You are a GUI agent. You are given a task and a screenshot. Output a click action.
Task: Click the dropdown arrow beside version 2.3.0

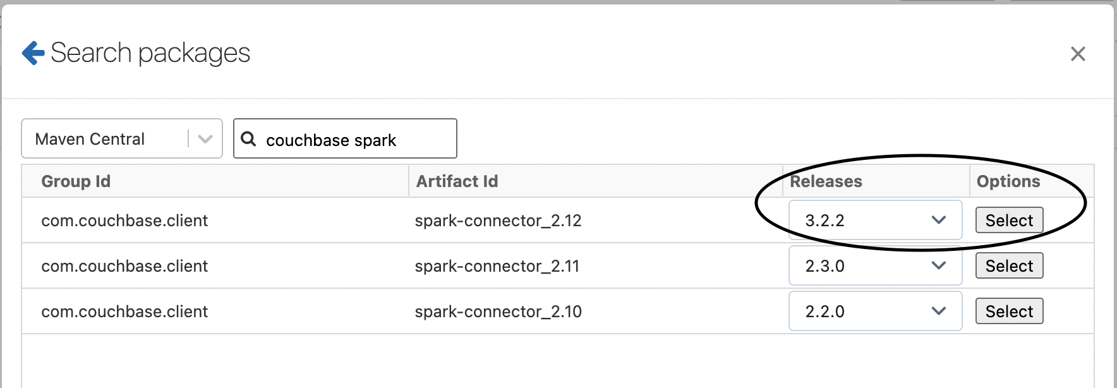click(938, 265)
